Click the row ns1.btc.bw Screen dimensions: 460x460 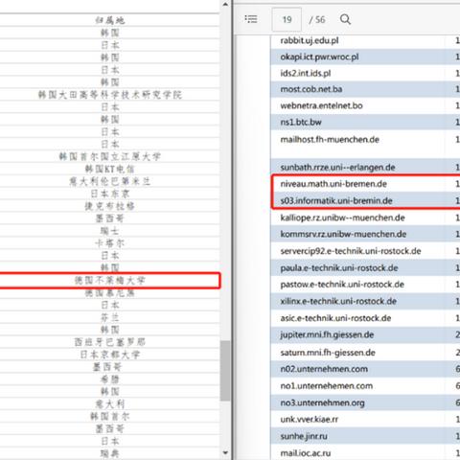click(365, 122)
